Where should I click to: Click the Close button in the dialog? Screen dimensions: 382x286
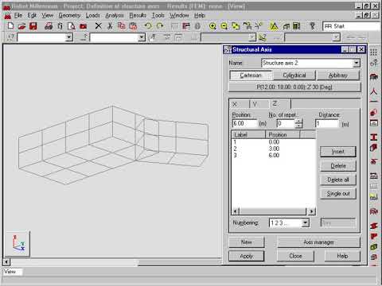[x=295, y=256]
